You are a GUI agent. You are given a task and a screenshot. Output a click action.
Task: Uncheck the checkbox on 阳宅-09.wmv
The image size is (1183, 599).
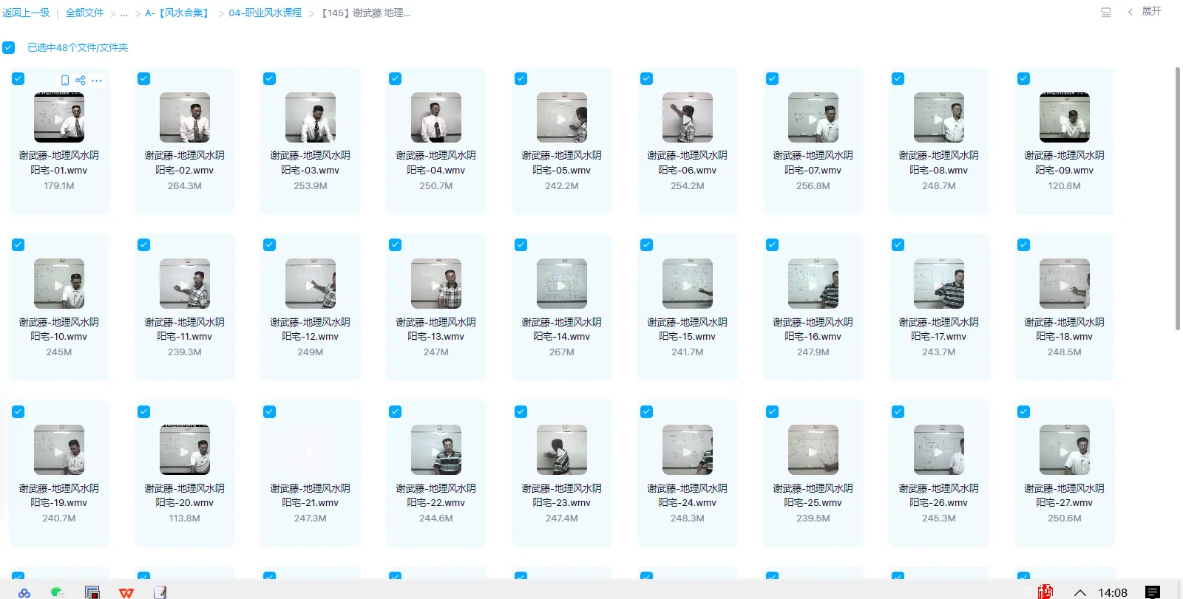pos(1024,78)
